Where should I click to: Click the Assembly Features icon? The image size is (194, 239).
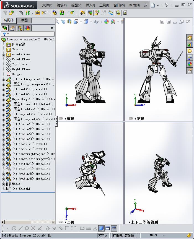[62, 13]
